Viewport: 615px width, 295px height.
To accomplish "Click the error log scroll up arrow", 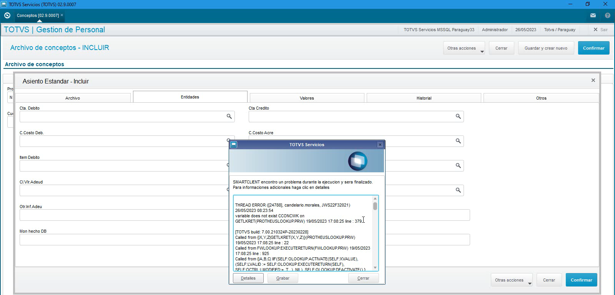I will 375,198.
